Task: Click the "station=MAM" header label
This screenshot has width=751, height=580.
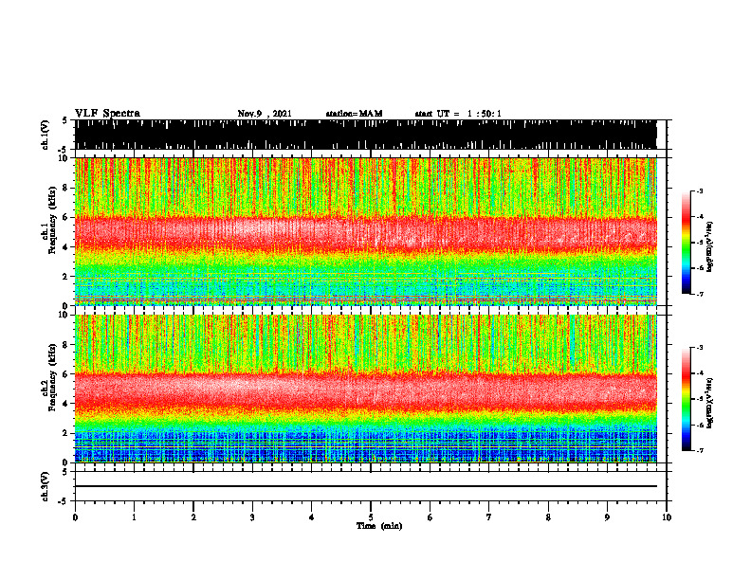Action: [354, 114]
